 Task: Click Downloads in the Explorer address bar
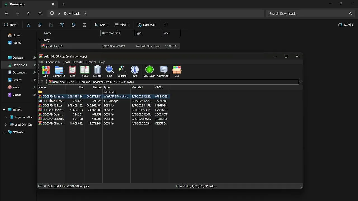[72, 13]
